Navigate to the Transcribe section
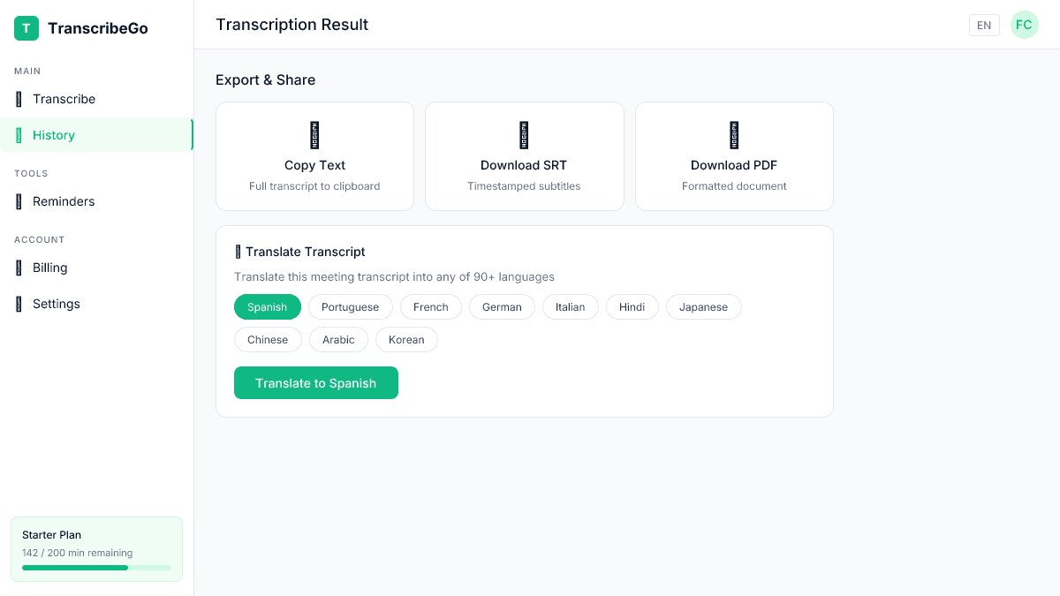1060x596 pixels. pos(64,99)
